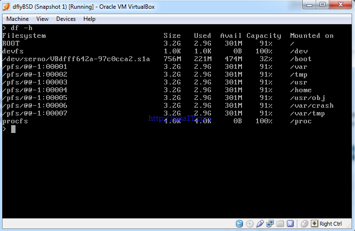The width and height of the screenshot is (355, 231).
Task: Click the /pfs/@@-1:00006 entry
Action: 35,105
